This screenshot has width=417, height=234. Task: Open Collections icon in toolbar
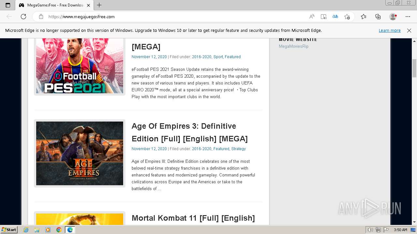(378, 17)
